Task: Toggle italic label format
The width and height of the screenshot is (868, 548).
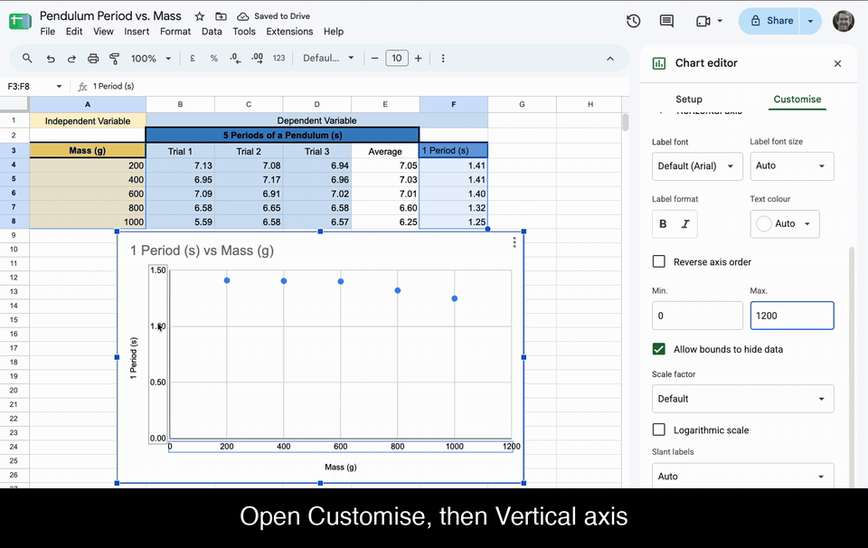Action: pyautogui.click(x=685, y=223)
